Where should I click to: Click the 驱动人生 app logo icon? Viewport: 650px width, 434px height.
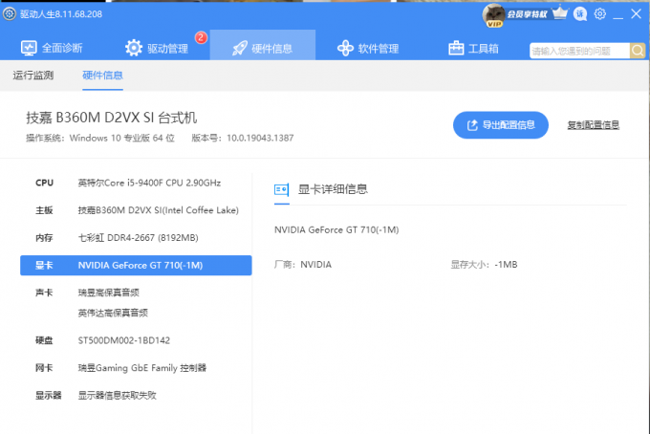pyautogui.click(x=10, y=14)
